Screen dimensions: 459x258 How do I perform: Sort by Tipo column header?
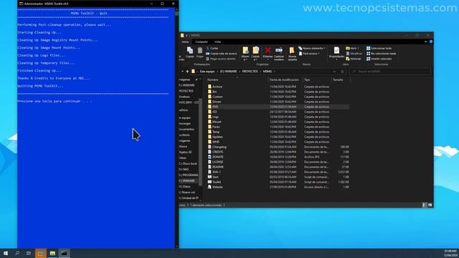click(x=307, y=80)
